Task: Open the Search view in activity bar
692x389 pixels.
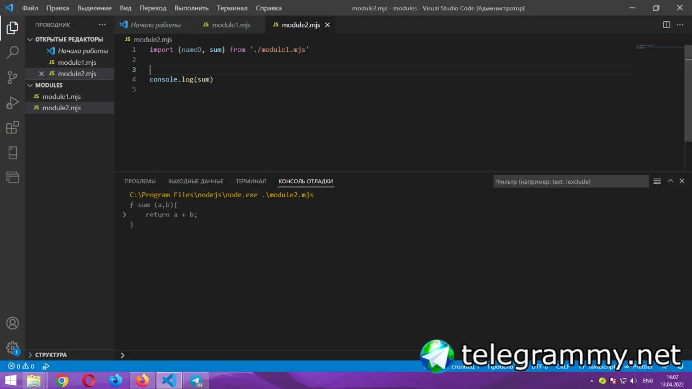Action: (12, 52)
